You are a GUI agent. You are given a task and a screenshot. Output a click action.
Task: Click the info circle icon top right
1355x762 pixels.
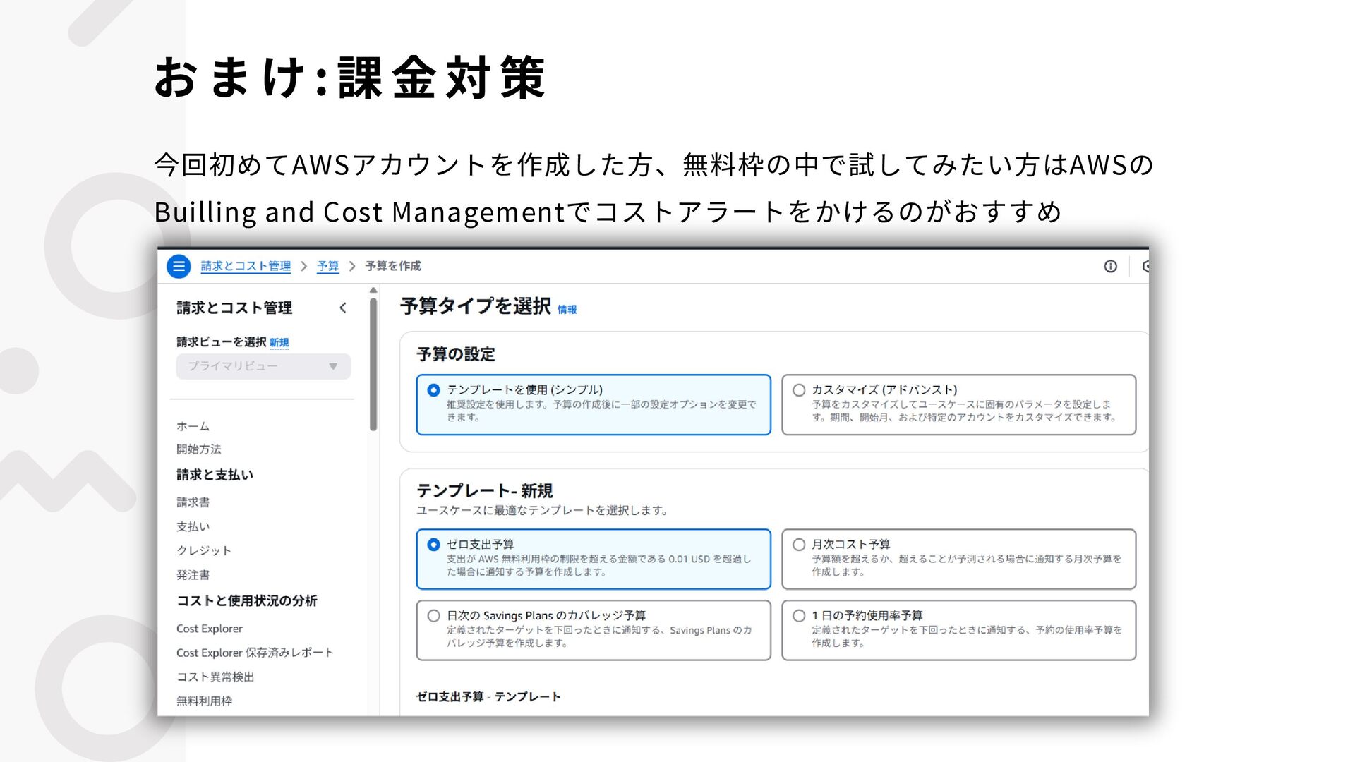(1110, 266)
